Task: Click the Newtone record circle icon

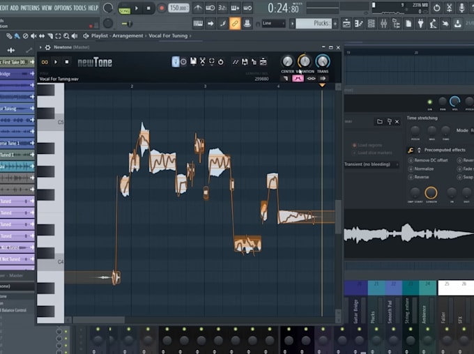Action: [183, 61]
